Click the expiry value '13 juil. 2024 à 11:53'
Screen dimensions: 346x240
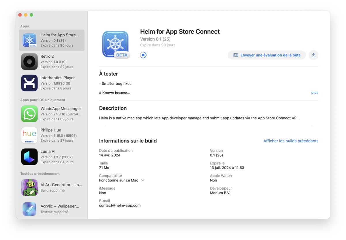pos(227,168)
